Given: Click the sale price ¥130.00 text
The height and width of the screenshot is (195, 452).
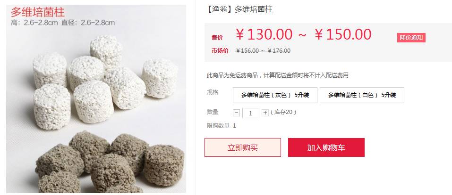Looking at the screenshot, I should point(264,34).
